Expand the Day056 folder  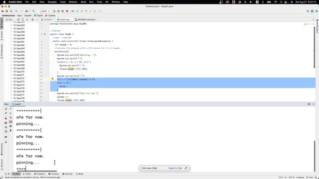[x=11, y=25]
